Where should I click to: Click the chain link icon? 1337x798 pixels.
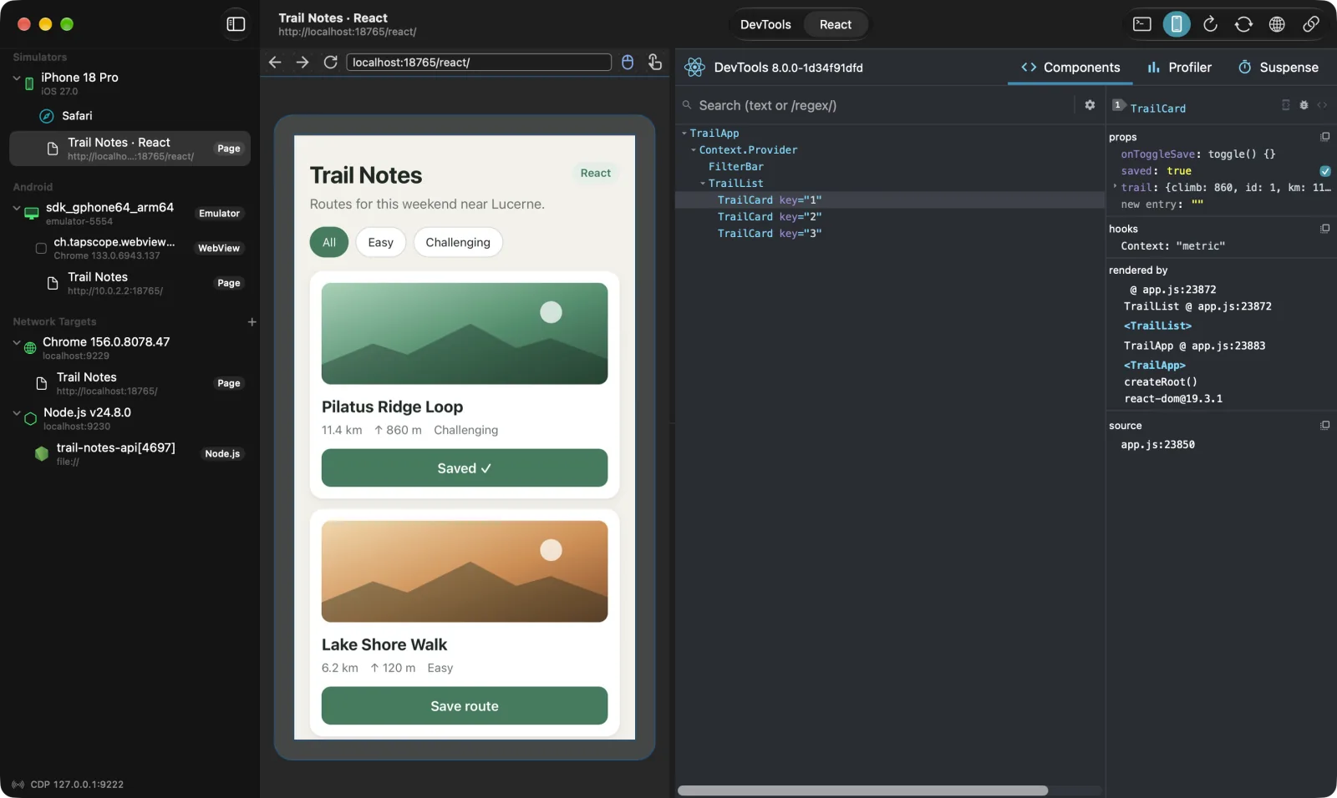1311,24
